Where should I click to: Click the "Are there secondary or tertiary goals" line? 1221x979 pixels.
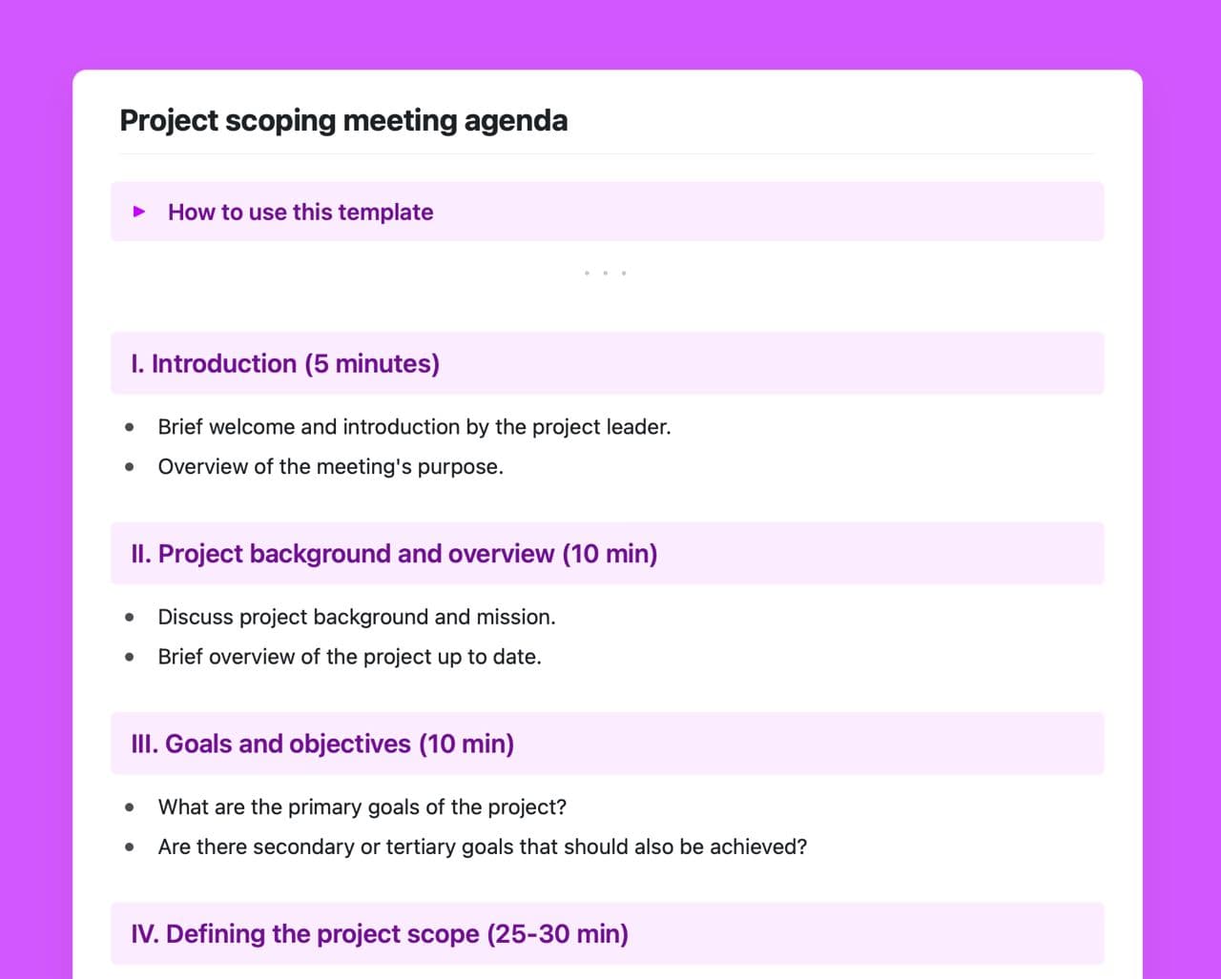483,846
